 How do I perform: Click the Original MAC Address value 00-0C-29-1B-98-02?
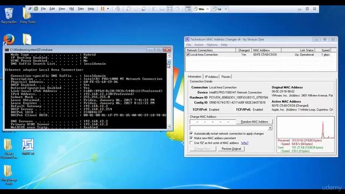tap(283, 91)
